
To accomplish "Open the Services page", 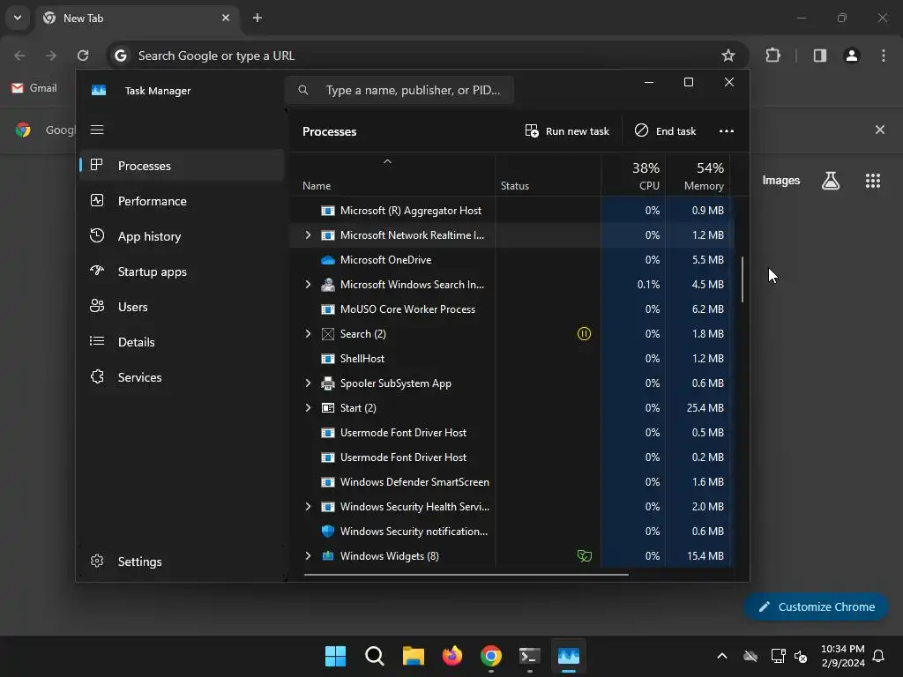I will click(x=182, y=377).
